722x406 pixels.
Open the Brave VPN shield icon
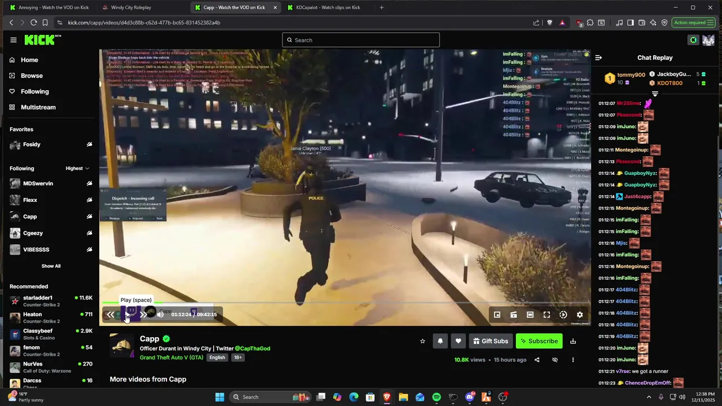(x=664, y=23)
